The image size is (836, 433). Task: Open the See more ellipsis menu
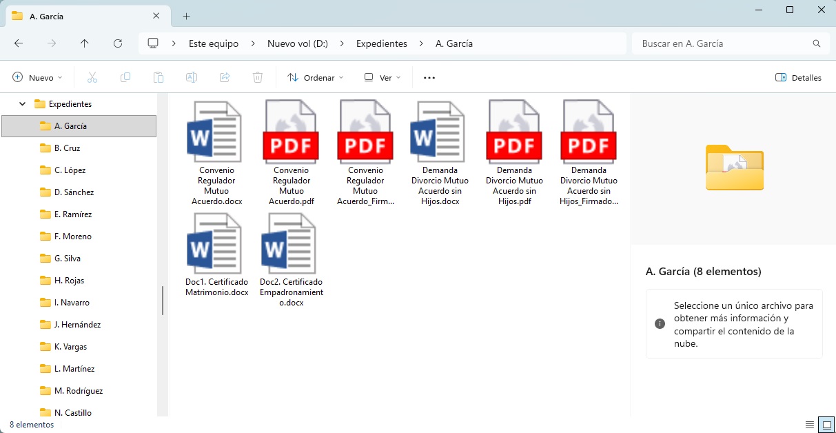429,77
